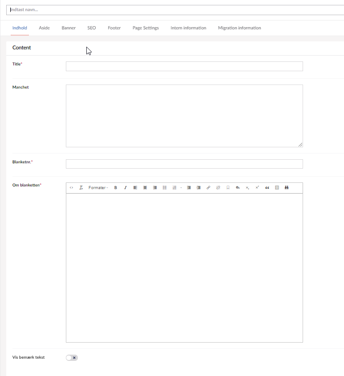344x376 pixels.
Task: Open source code view in editor toolbar
Action: pos(71,188)
